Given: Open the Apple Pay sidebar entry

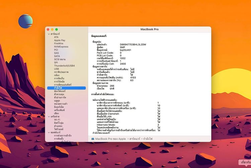Looking at the screenshot, I should [x=60, y=40].
